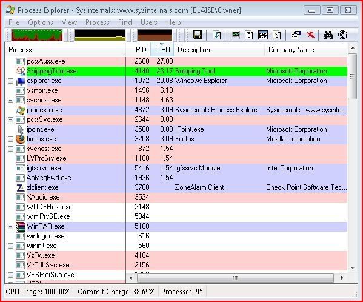This screenshot has width=363, height=302.
Task: Click the red Kill Process icon
Action: pyautogui.click(x=310, y=35)
